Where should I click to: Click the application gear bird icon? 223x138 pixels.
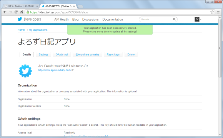25,71
